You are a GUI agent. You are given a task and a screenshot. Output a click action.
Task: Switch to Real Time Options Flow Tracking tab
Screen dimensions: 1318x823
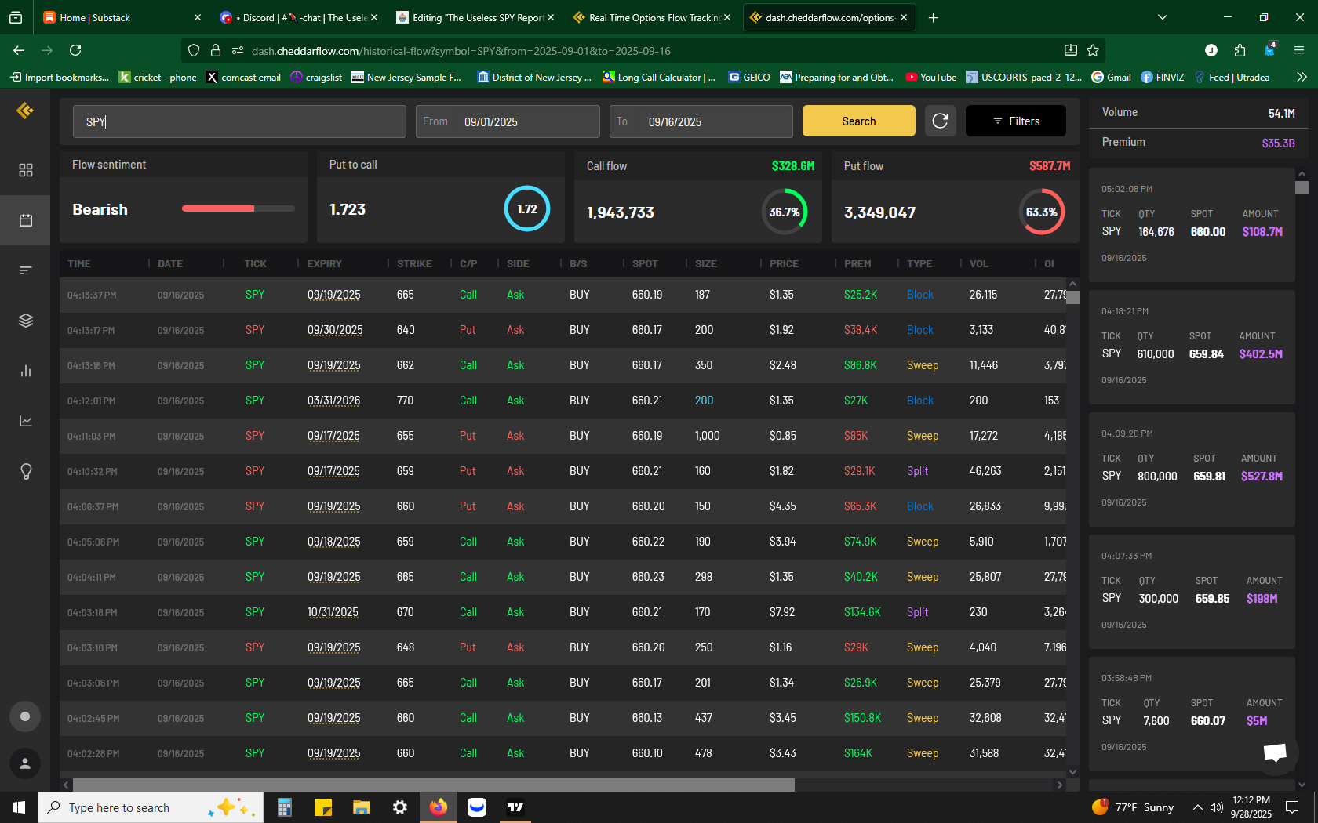(x=651, y=17)
